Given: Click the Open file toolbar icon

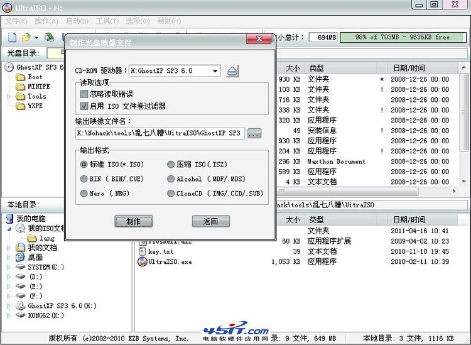Looking at the screenshot, I should click(x=26, y=37).
